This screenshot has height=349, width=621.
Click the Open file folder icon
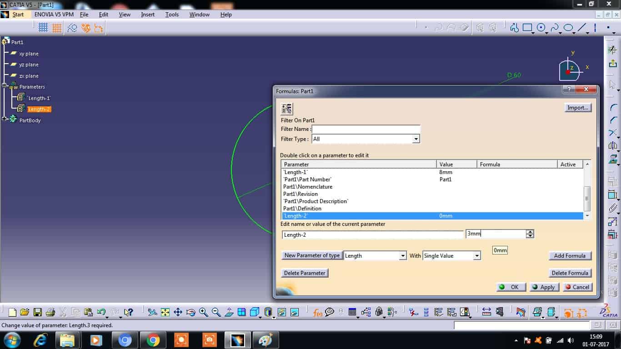(25, 312)
